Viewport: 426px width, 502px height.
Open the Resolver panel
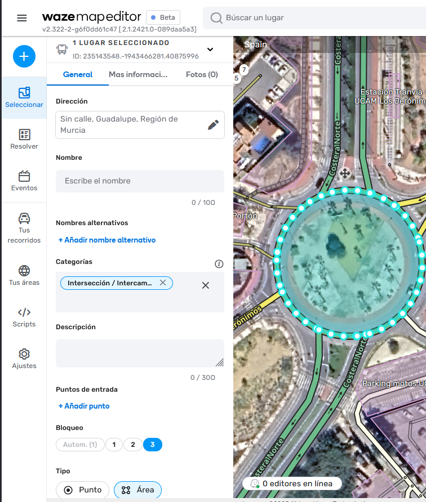pyautogui.click(x=24, y=140)
